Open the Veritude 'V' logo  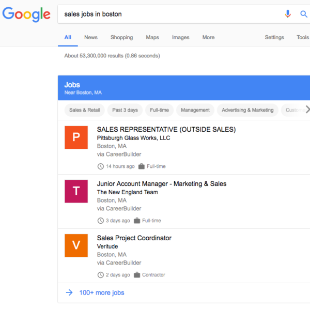(x=76, y=245)
